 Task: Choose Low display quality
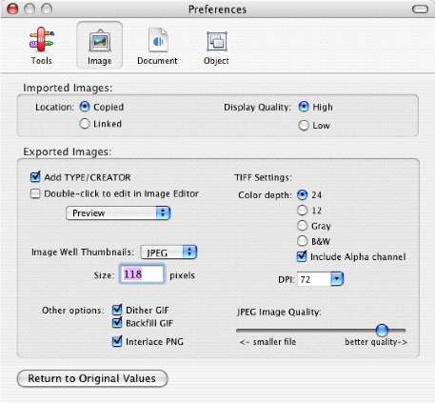pos(304,125)
